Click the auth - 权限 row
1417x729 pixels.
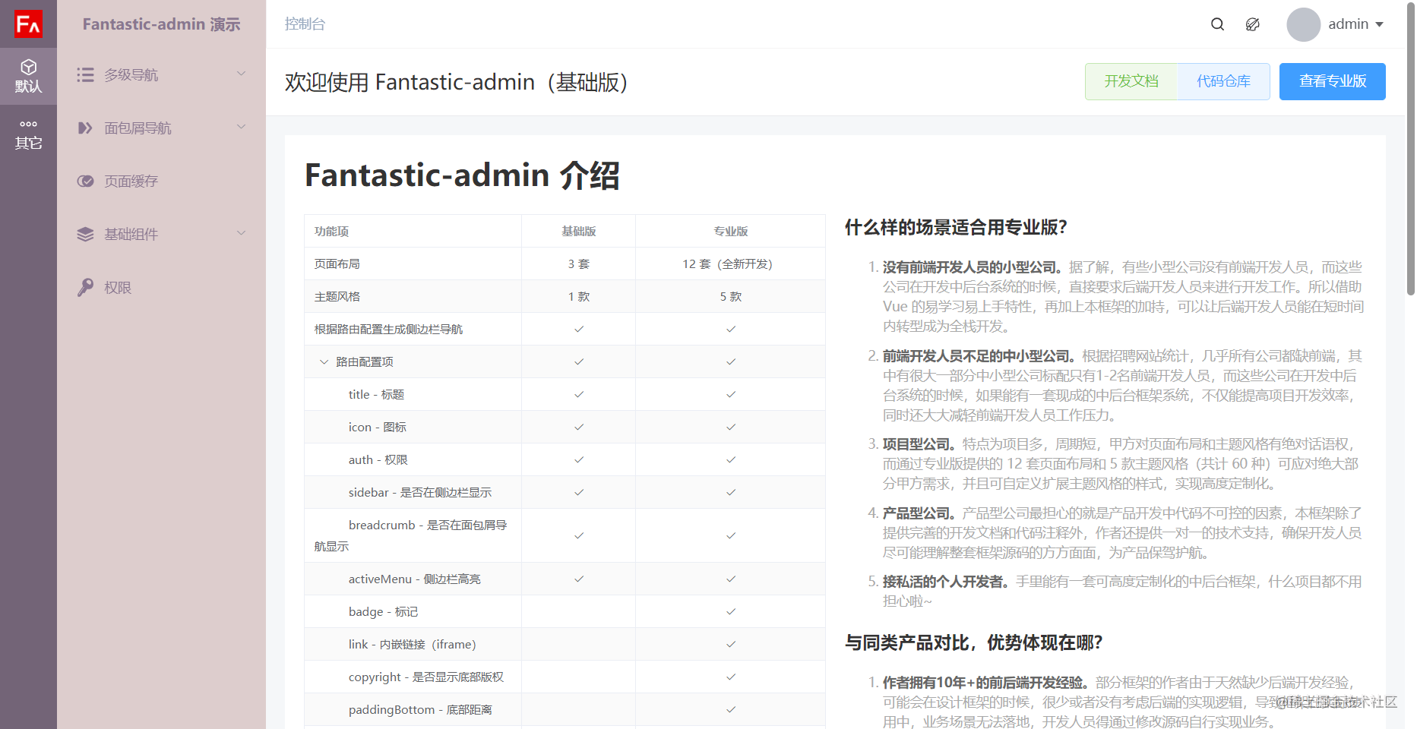point(565,459)
